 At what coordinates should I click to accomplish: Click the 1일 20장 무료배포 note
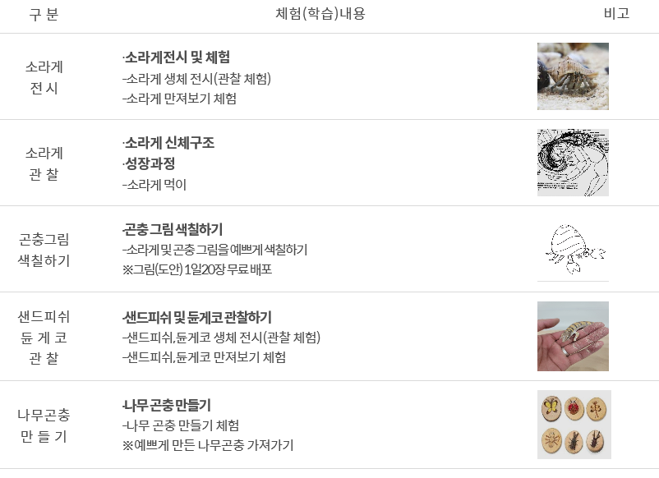coord(197,269)
